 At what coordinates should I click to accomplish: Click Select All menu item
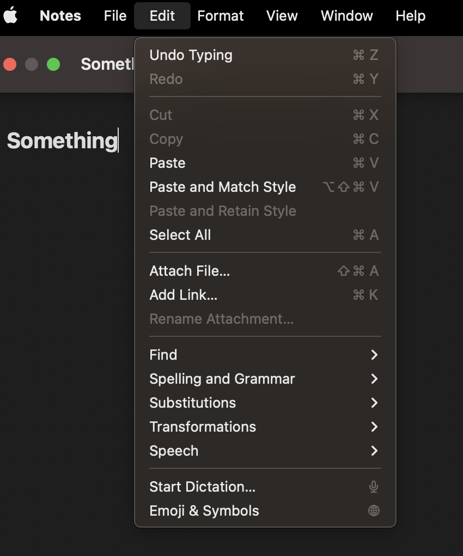pyautogui.click(x=180, y=235)
